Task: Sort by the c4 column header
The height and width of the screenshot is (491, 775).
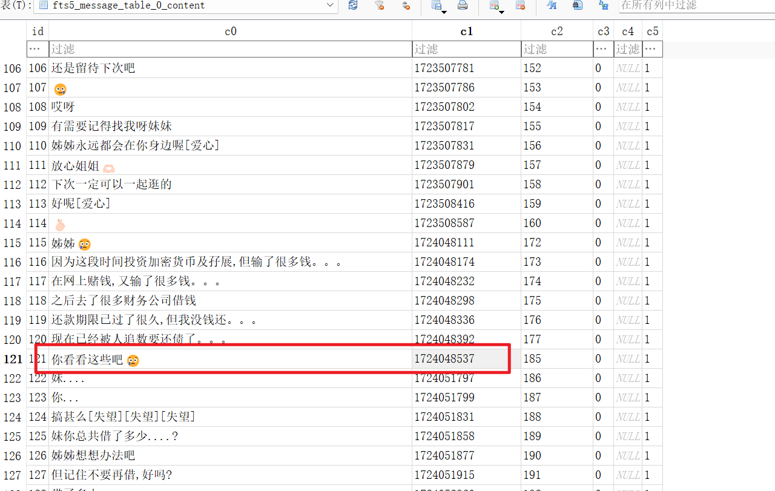Action: pos(628,31)
